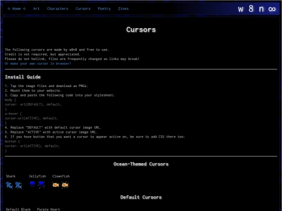Click step 4 about replacing "DEFAULT"
Viewport: 282px width, 211px height.
(x=53, y=128)
